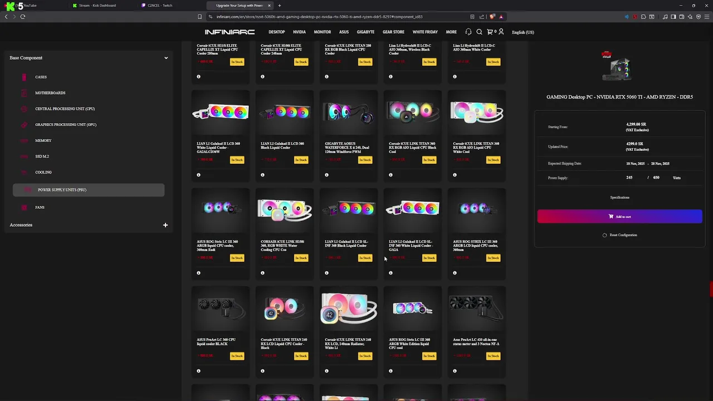This screenshot has width=713, height=401.
Task: Show info for CORSAIR iCUE LINK H150i RGB White
Action: tap(262, 273)
